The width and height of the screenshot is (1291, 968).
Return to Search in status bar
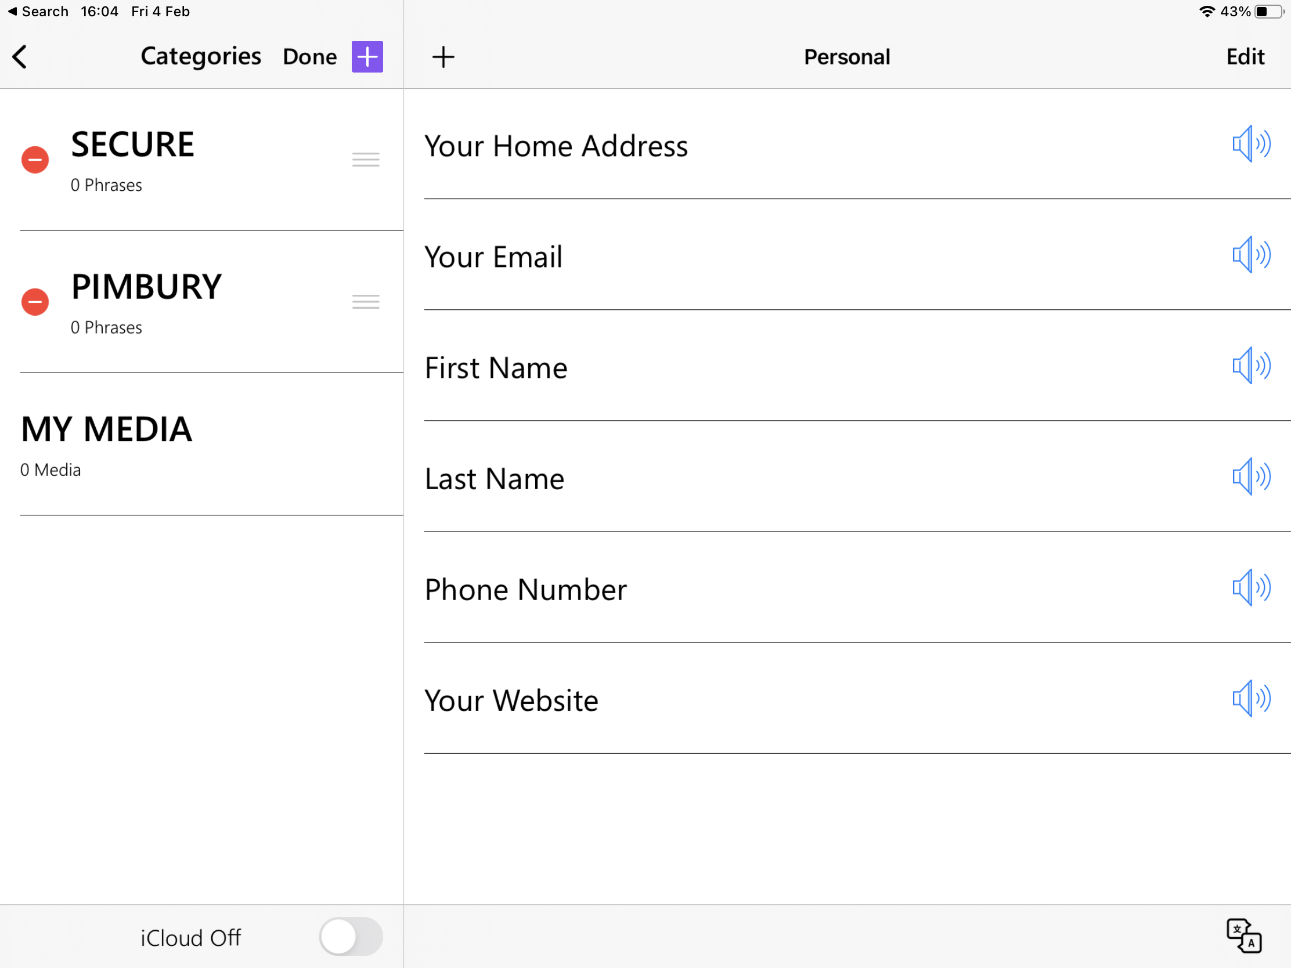pos(38,11)
